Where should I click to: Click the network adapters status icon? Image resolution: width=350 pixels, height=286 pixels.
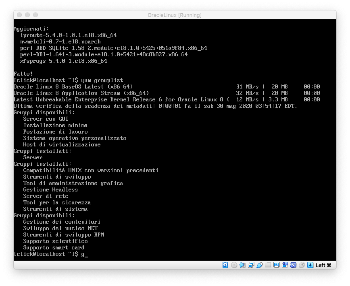pyautogui.click(x=251, y=265)
